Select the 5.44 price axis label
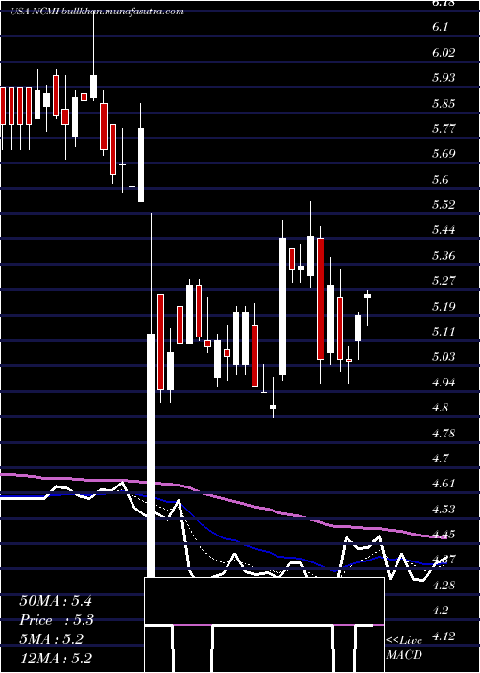The image size is (480, 673). pos(444,230)
